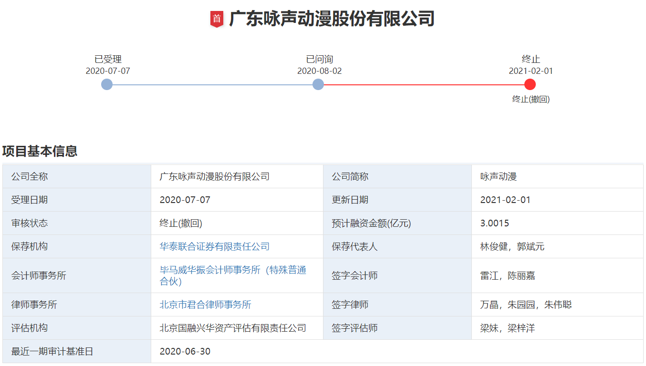Click the 2021-02-01 date under 终止
Image resolution: width=646 pixels, height=366 pixels.
point(531,71)
